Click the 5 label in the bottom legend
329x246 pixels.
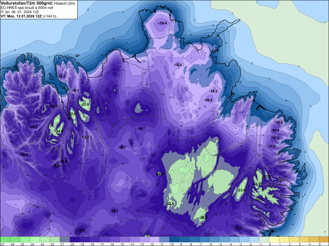(319, 244)
